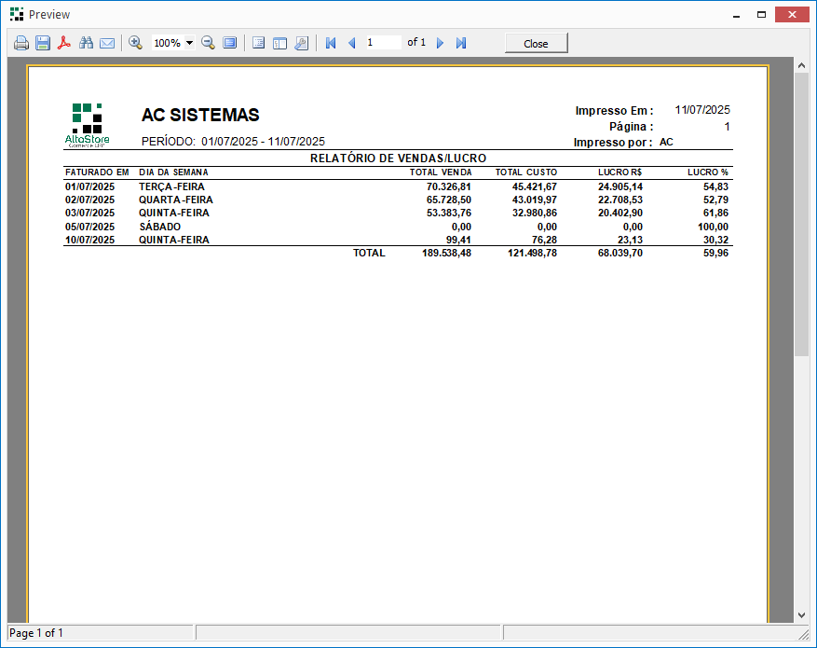Click the LUCRO % column header
The height and width of the screenshot is (648, 817).
[708, 172]
